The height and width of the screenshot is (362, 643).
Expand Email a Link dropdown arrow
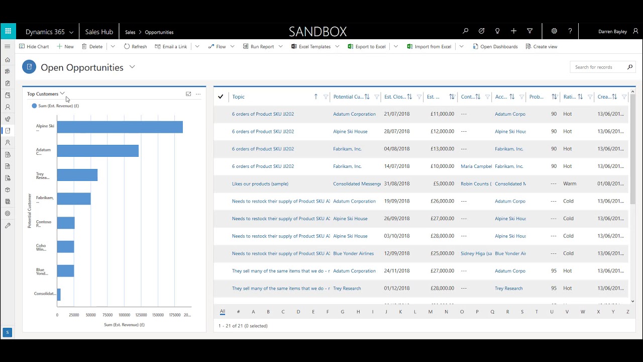pyautogui.click(x=197, y=46)
